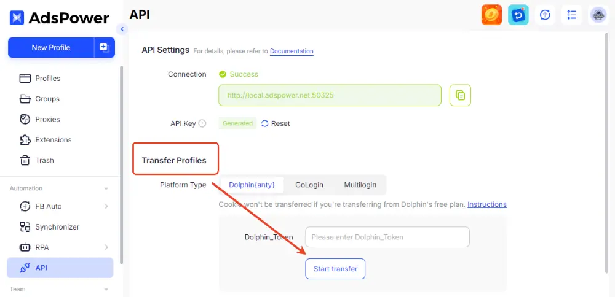Click the Extensions puzzle icon in the sidebar
Image resolution: width=615 pixels, height=297 pixels.
[25, 140]
